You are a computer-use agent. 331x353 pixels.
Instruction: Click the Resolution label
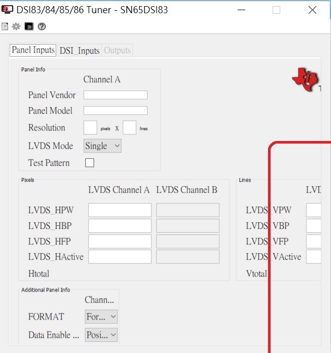point(46,128)
